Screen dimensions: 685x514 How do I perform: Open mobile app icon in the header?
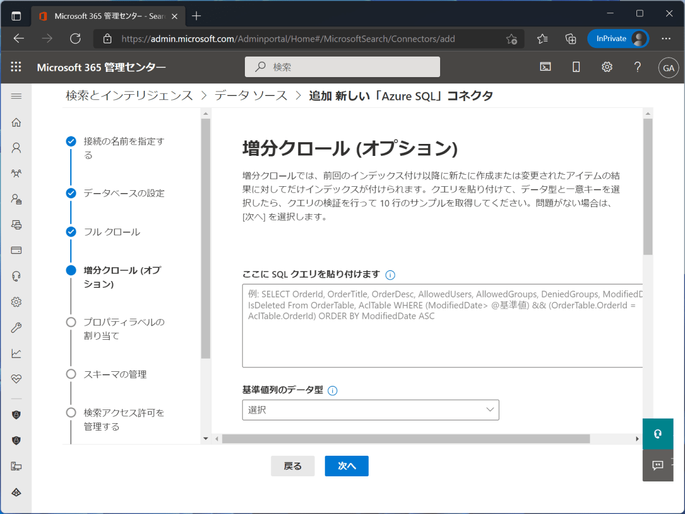coord(576,67)
